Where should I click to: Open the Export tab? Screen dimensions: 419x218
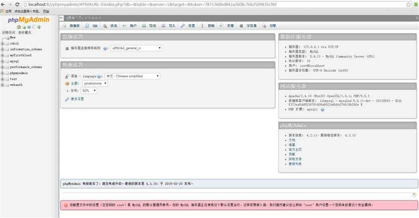(x=149, y=26)
